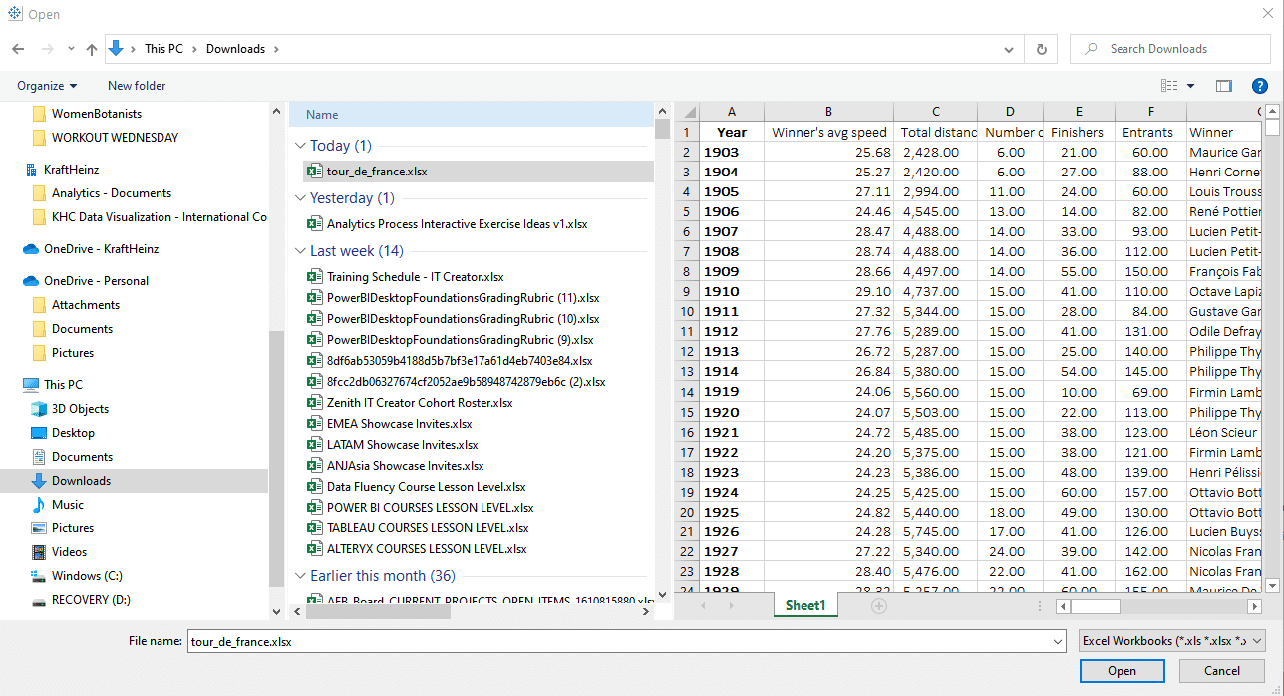This screenshot has height=696, width=1284.
Task: Collapse the Today file group
Action: click(x=300, y=145)
